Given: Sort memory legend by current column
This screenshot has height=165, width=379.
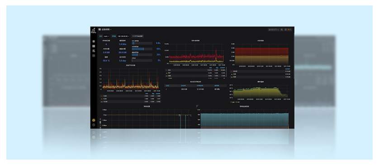Looking at the screenshot, I should point(288,69).
